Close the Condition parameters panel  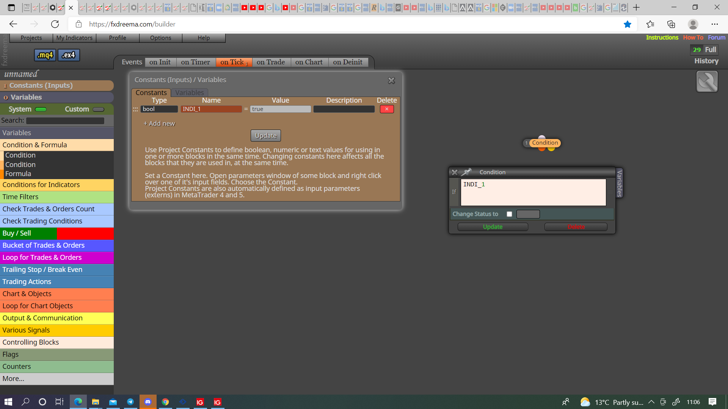tap(455, 172)
